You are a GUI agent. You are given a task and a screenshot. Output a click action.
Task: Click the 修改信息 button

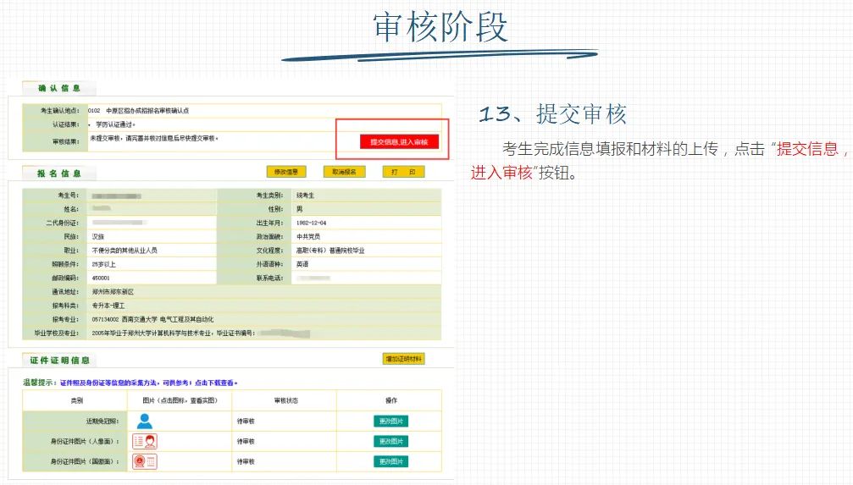[286, 172]
